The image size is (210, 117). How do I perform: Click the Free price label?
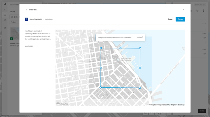170,19
